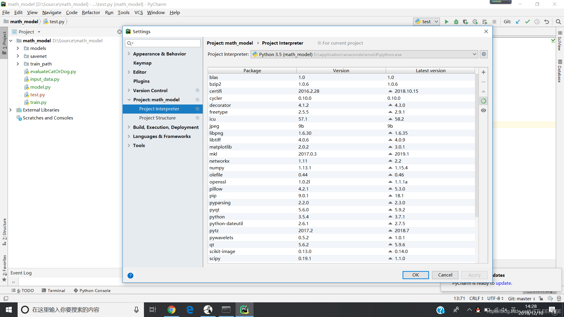Click the Windows Start button
This screenshot has height=317, width=564.
click(x=9, y=310)
